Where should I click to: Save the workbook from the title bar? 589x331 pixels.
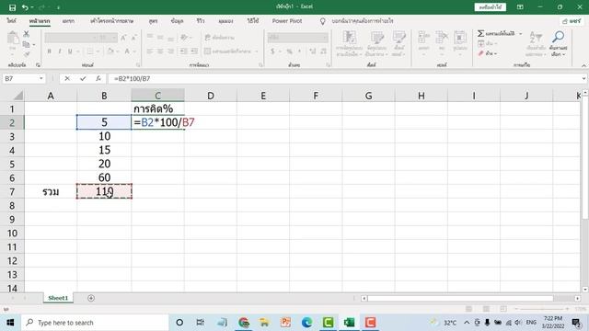[x=12, y=7]
